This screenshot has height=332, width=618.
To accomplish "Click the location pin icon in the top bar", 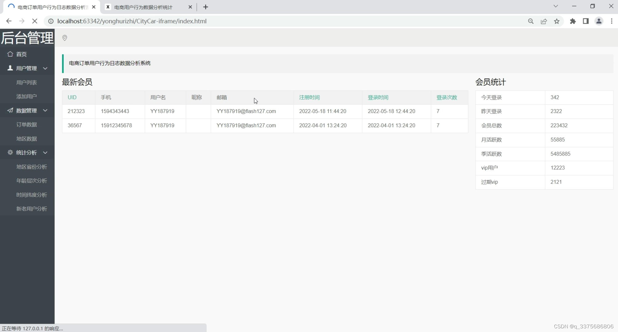I will click(x=65, y=38).
